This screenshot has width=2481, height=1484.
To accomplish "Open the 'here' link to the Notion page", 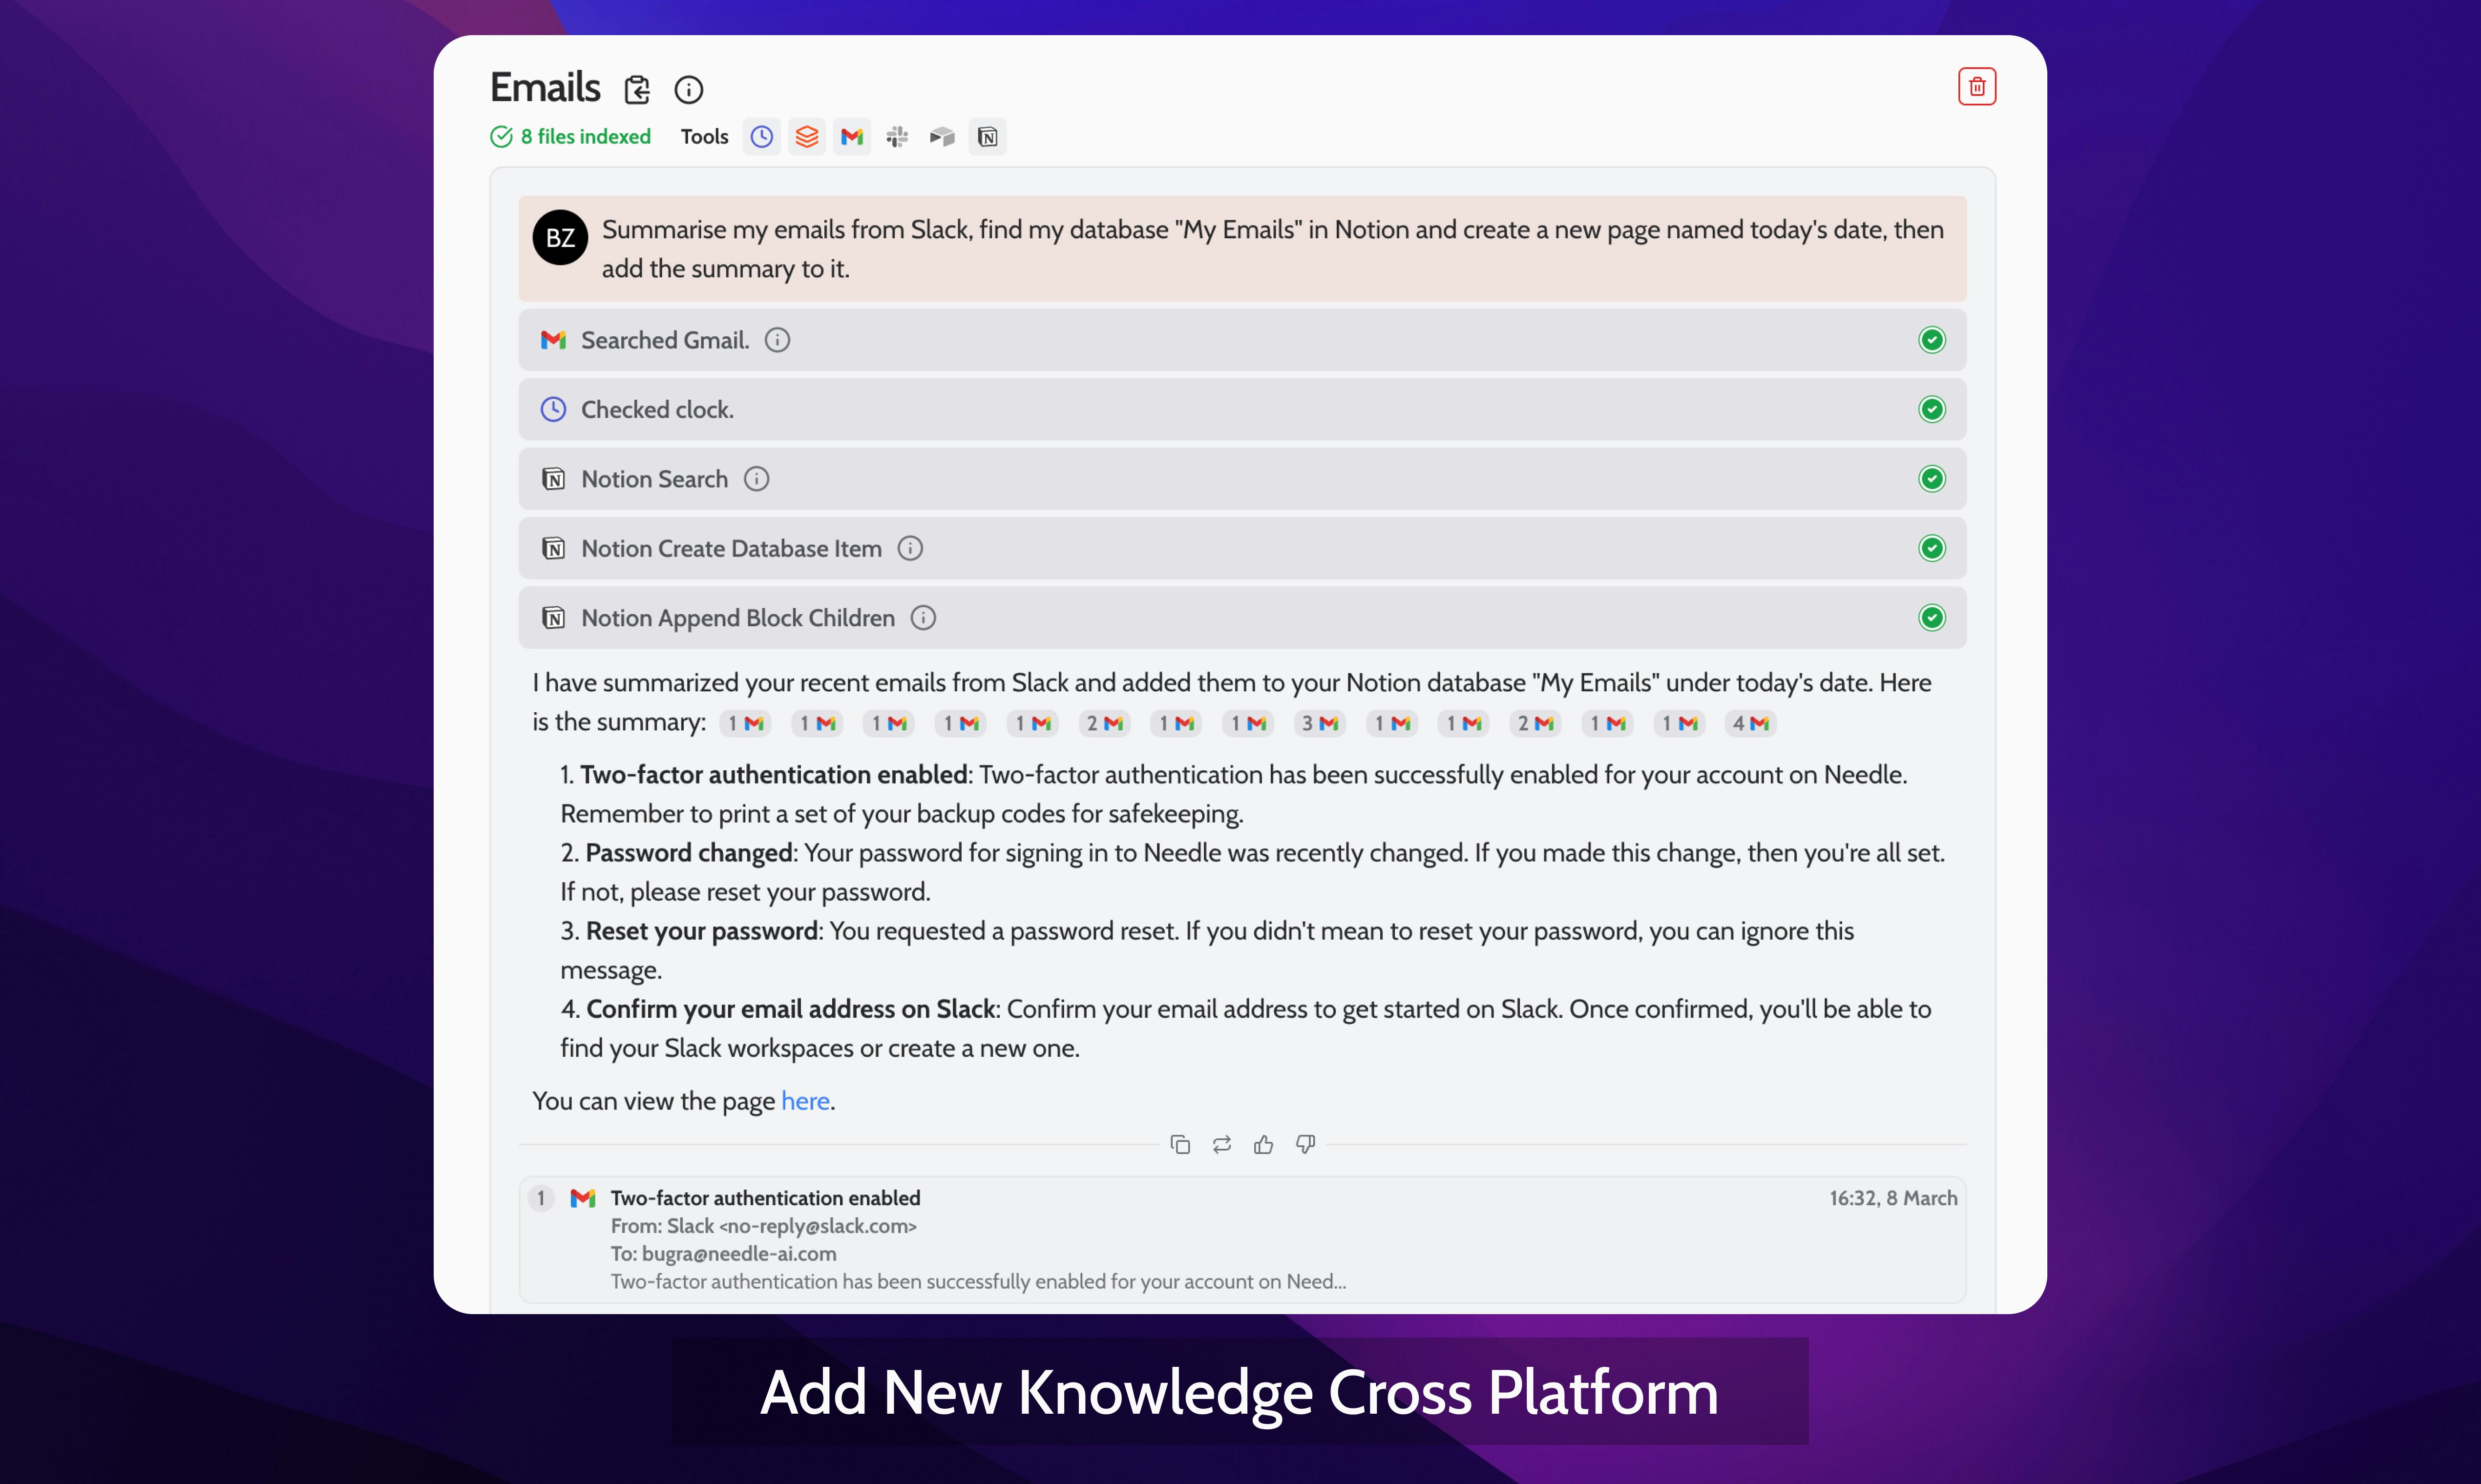I will coord(805,1101).
